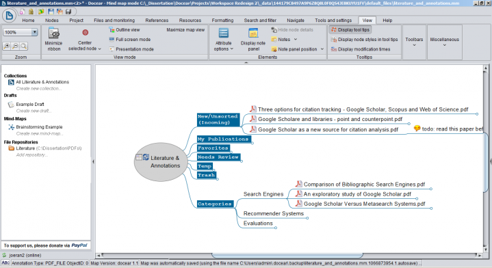Open the Attribute options icon
Image resolution: width=492 pixels, height=268 pixels.
pyautogui.click(x=223, y=33)
